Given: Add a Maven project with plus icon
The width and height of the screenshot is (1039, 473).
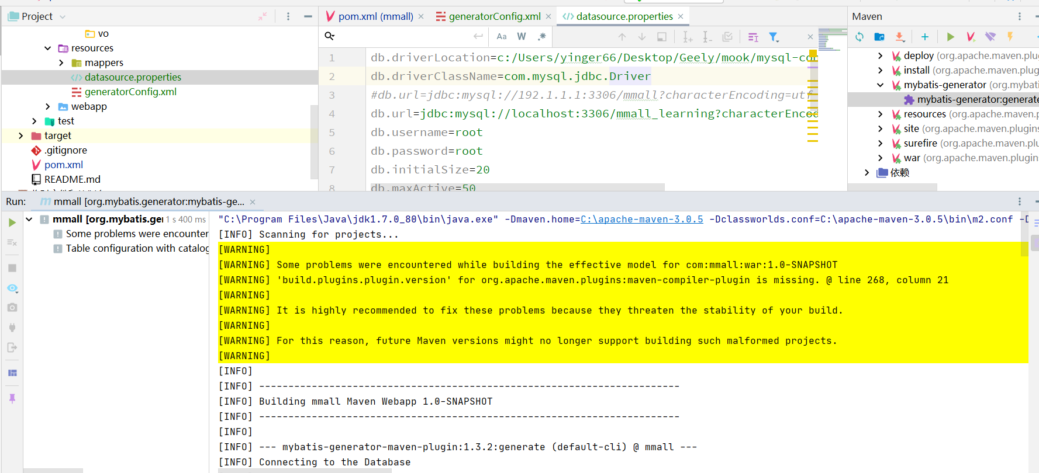Looking at the screenshot, I should click(925, 37).
